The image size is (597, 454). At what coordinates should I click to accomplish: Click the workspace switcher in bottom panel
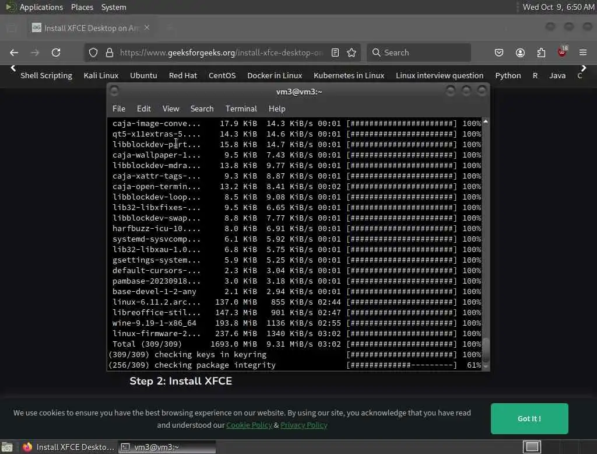532,447
